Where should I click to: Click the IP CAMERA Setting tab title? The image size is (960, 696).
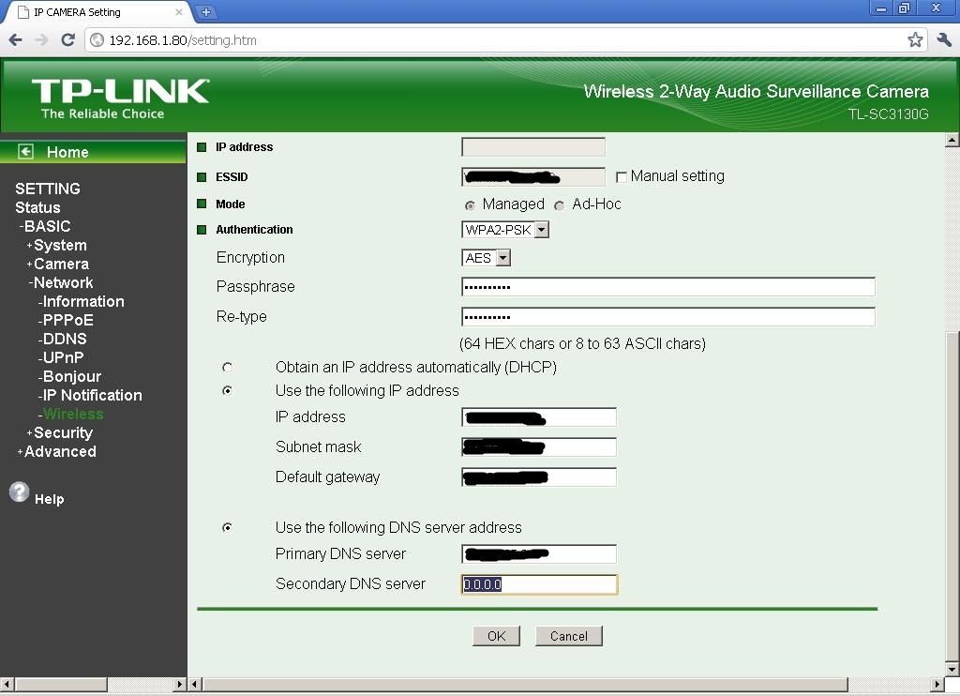[x=77, y=12]
